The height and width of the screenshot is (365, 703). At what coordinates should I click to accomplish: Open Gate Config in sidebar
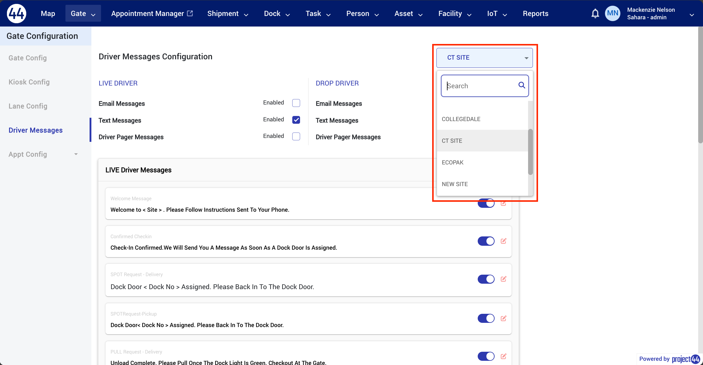[28, 58]
